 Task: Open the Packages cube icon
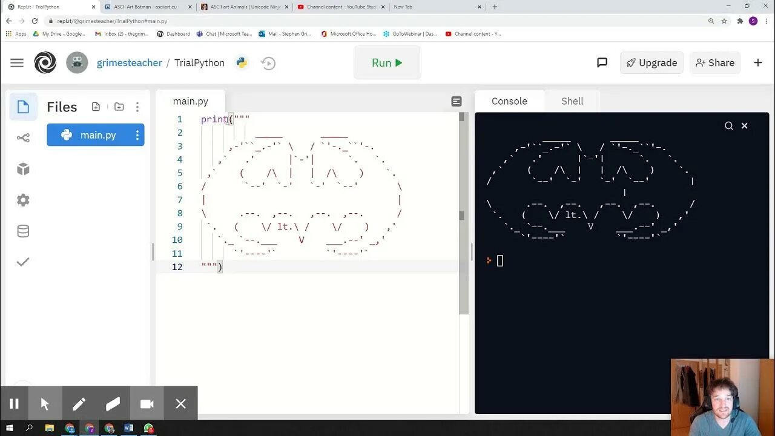click(x=23, y=169)
